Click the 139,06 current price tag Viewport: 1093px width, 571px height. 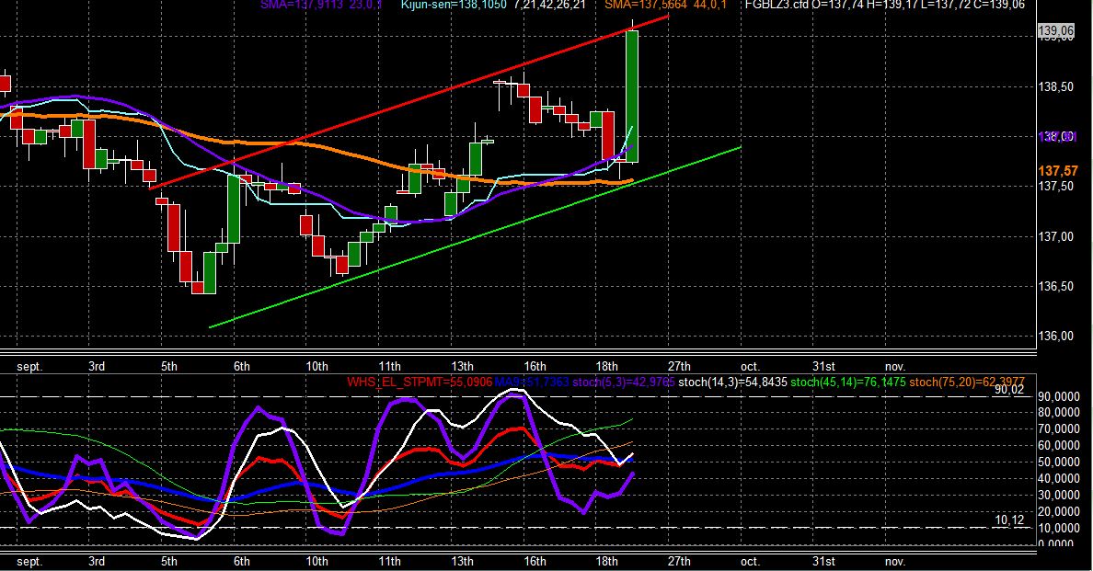click(x=1055, y=30)
